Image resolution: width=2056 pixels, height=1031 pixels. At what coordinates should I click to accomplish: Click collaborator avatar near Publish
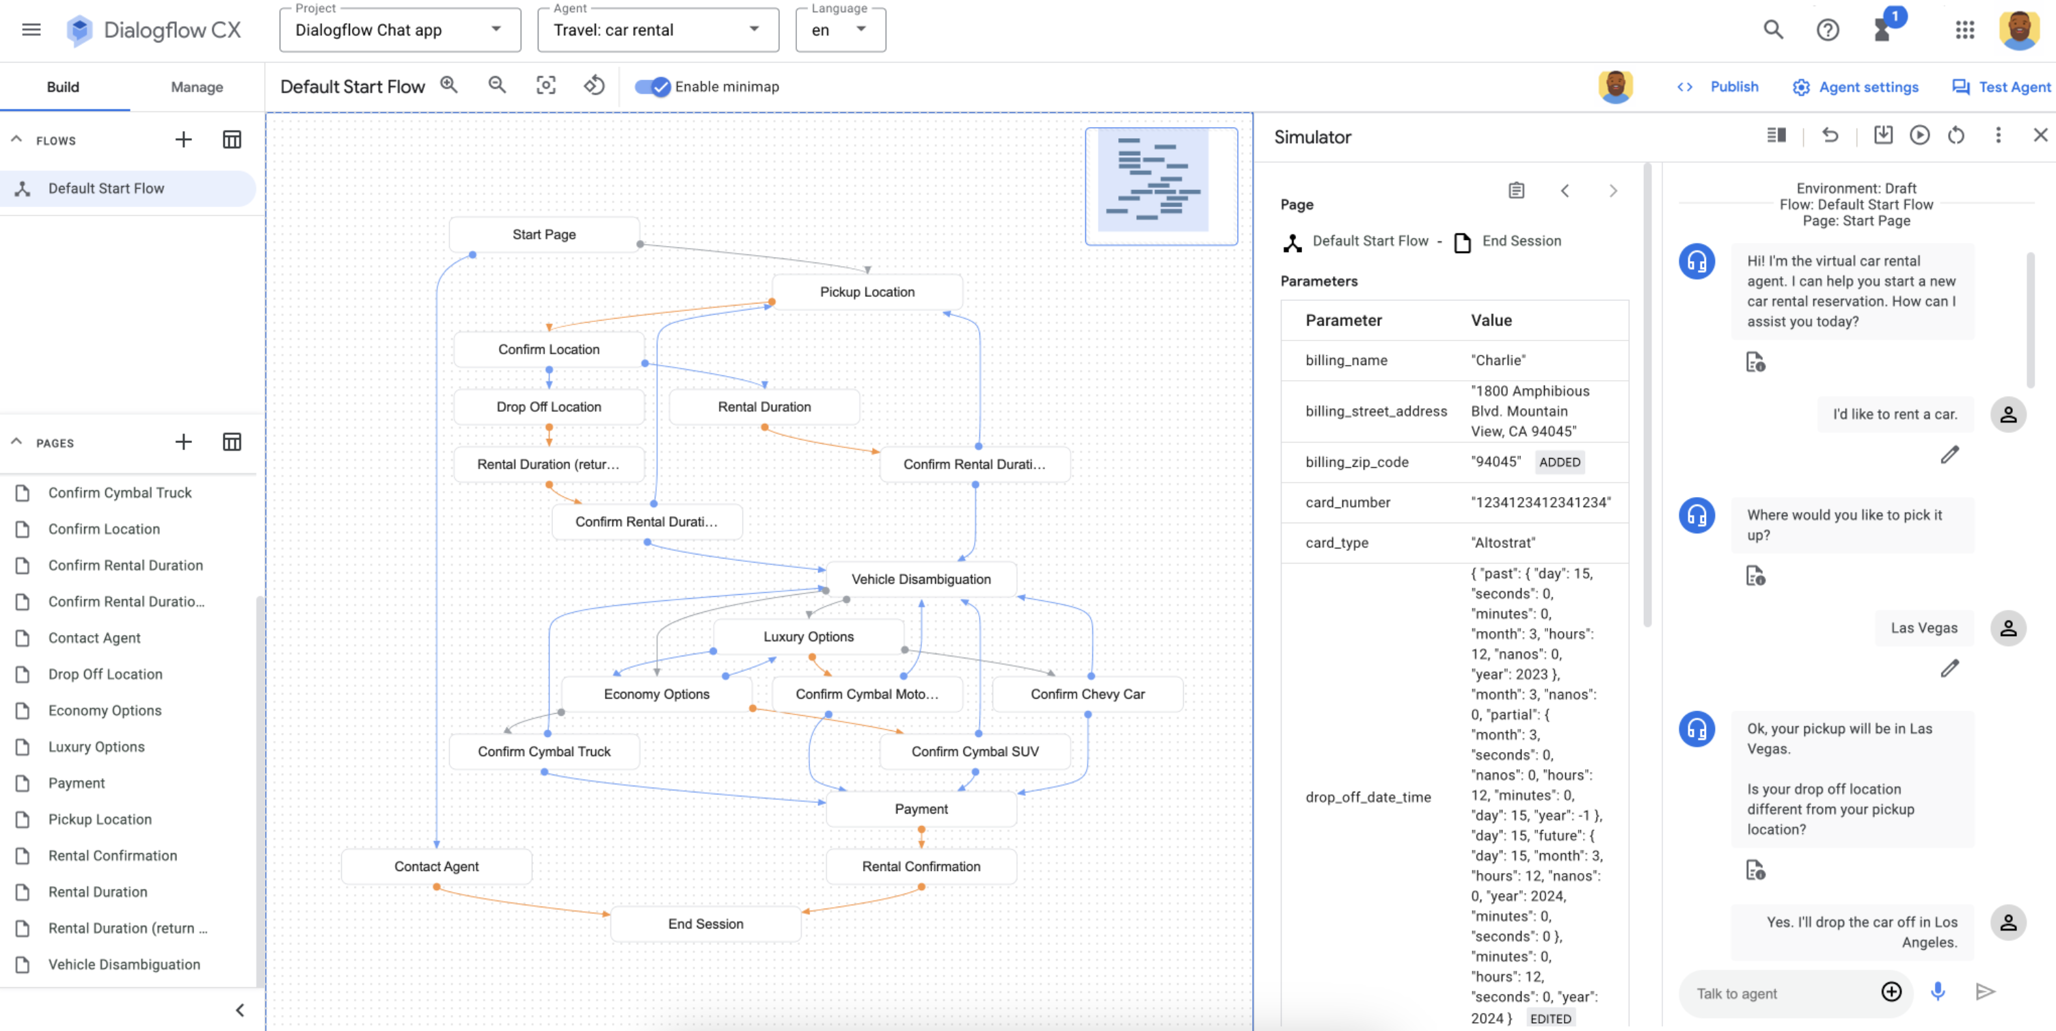tap(1615, 86)
